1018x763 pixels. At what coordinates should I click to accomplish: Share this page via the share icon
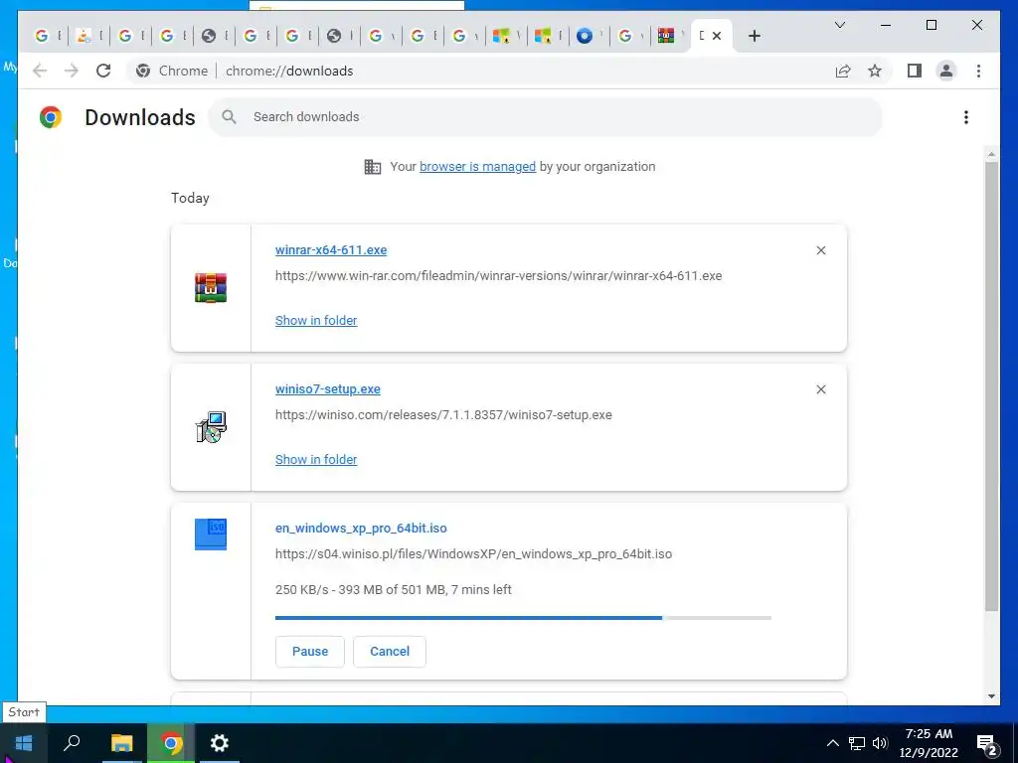click(x=843, y=71)
